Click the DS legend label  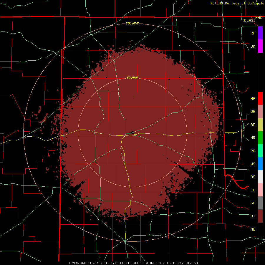pyautogui.click(x=253, y=177)
